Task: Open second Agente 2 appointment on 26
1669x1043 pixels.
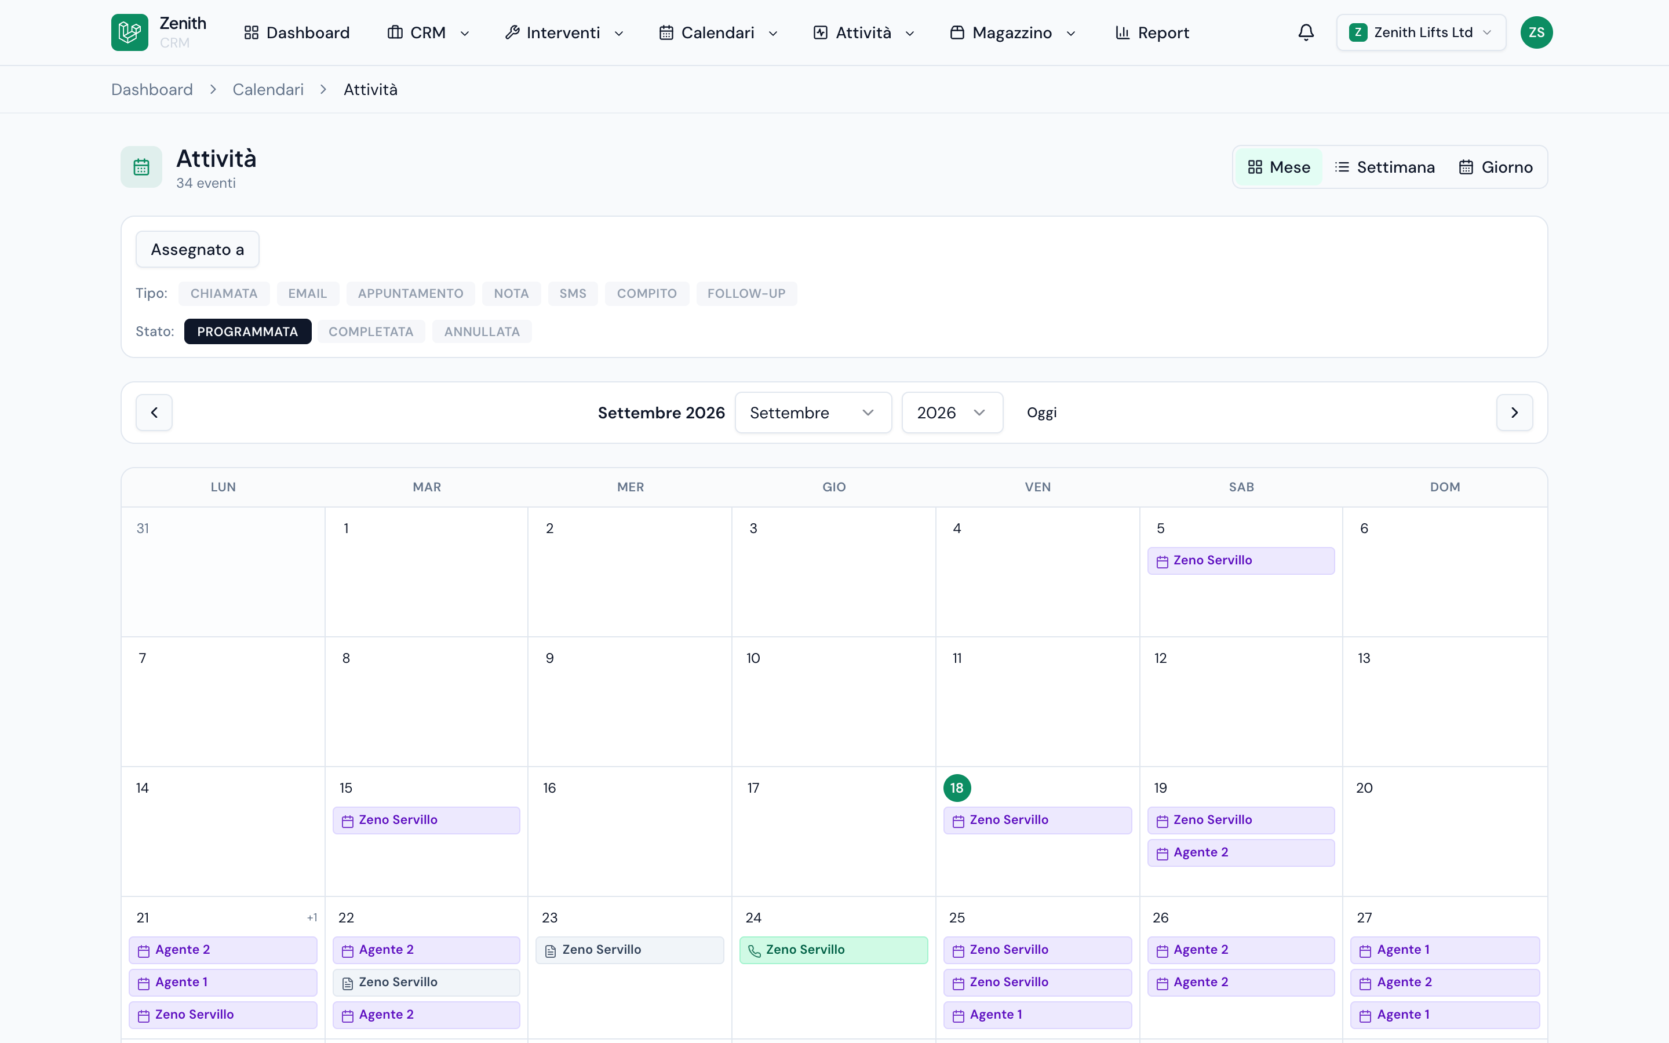Action: point(1241,982)
